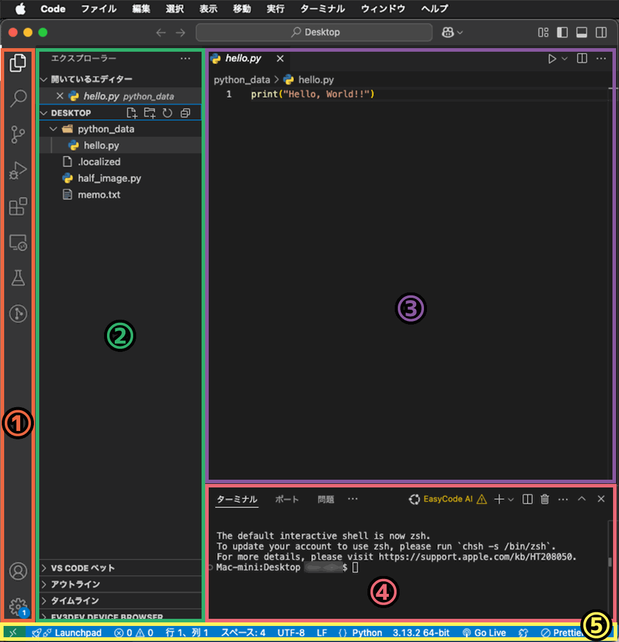Open the Run and Debug view icon
The height and width of the screenshot is (642, 619).
pyautogui.click(x=18, y=171)
